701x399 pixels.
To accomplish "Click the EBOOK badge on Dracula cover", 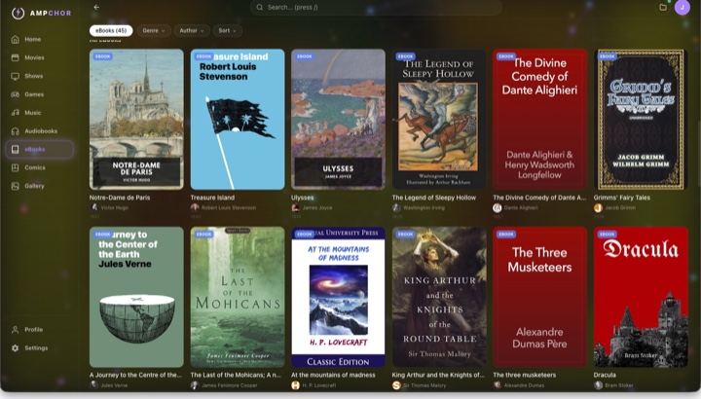I will (x=608, y=235).
